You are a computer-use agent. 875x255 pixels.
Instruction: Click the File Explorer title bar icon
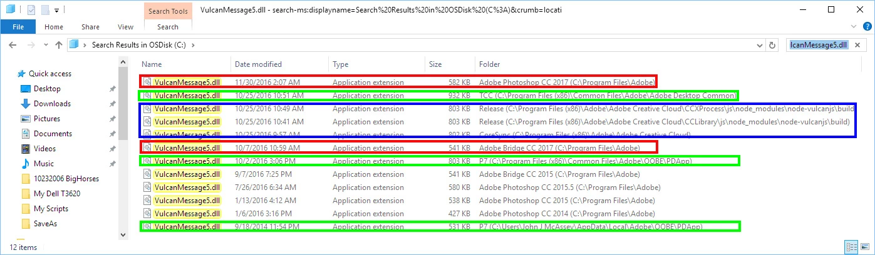[x=11, y=9]
